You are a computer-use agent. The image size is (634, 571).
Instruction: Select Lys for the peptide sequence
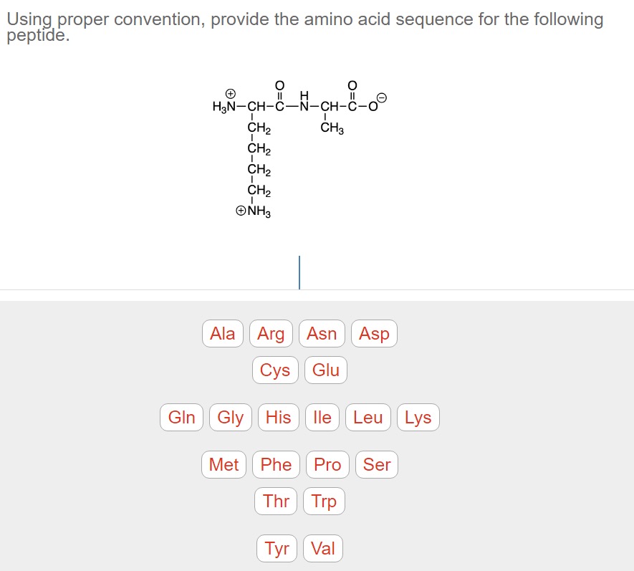click(x=418, y=417)
